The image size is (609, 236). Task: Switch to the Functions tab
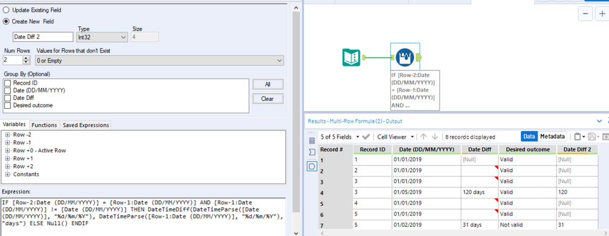click(45, 125)
